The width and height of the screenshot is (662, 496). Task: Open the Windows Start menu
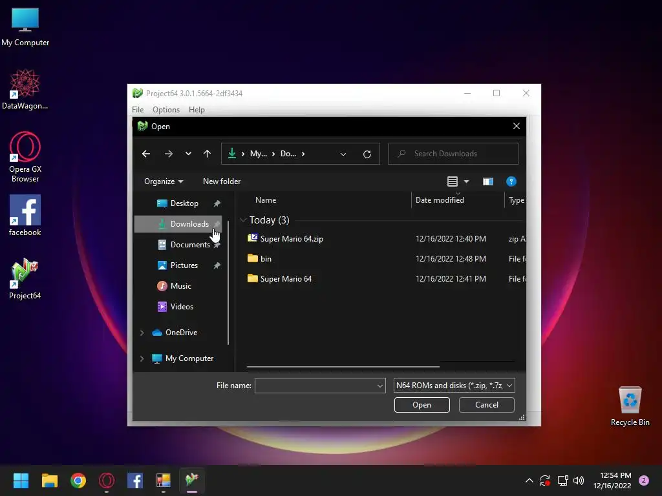[x=21, y=480]
